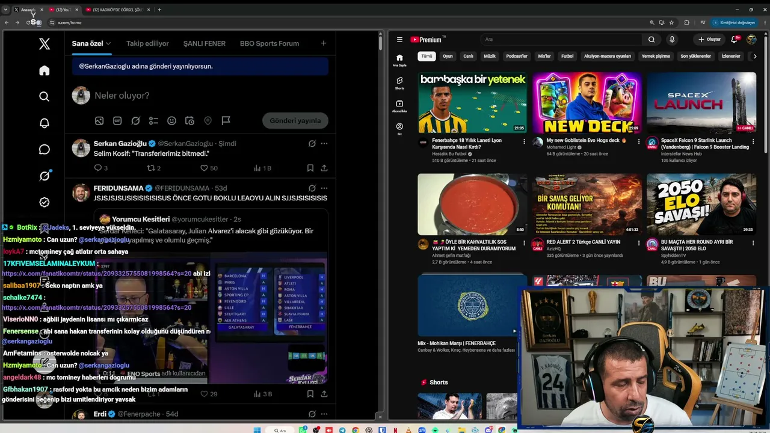
Task: Add a new timeline tab with plus
Action: [x=323, y=43]
